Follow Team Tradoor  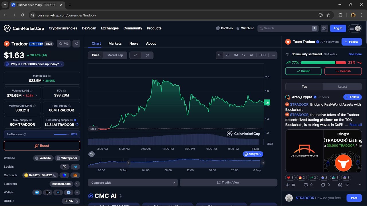click(x=352, y=42)
